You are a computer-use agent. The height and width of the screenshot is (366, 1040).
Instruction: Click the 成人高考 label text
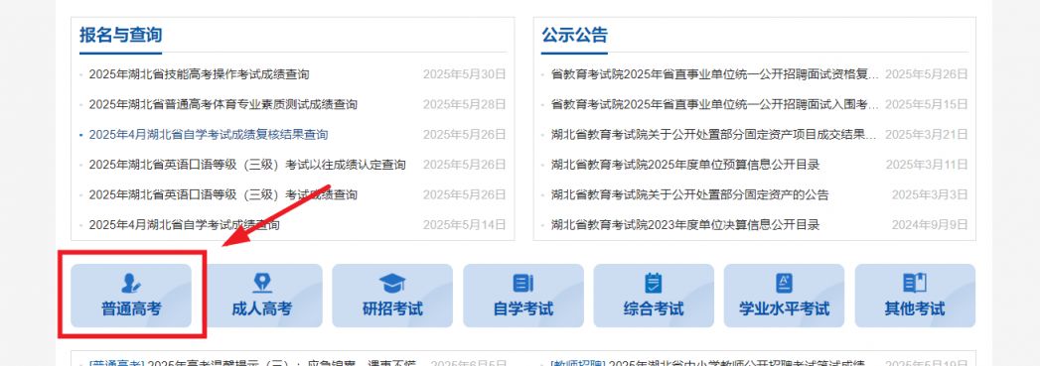[x=262, y=309]
